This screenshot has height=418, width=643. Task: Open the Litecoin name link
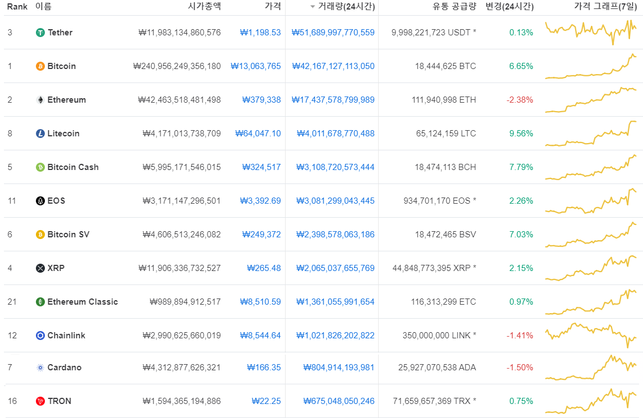(63, 134)
